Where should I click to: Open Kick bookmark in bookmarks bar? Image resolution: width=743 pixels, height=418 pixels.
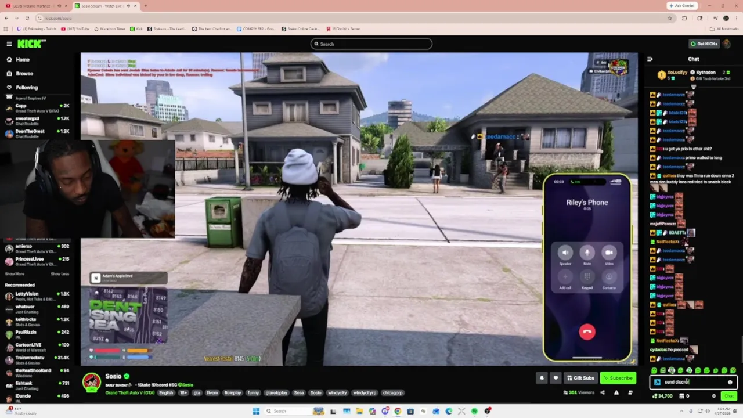[136, 28]
